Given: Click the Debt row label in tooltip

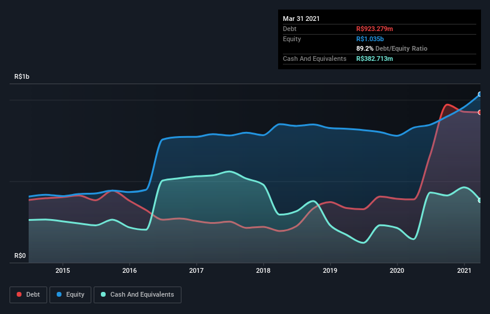Looking at the screenshot, I should 289,29.
